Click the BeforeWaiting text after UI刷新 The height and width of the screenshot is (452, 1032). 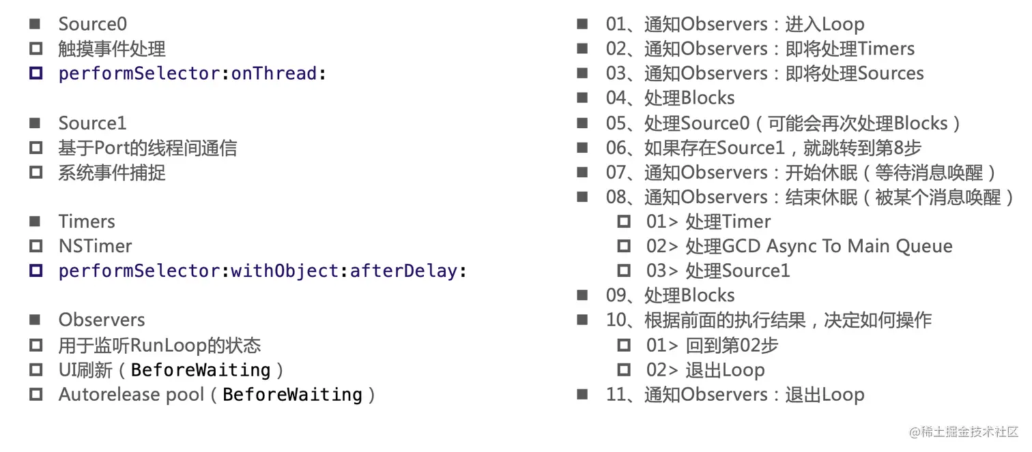(x=201, y=370)
